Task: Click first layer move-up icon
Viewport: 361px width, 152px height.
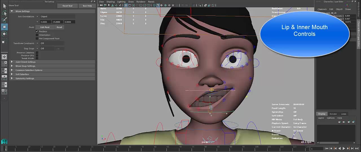Action: [339, 122]
